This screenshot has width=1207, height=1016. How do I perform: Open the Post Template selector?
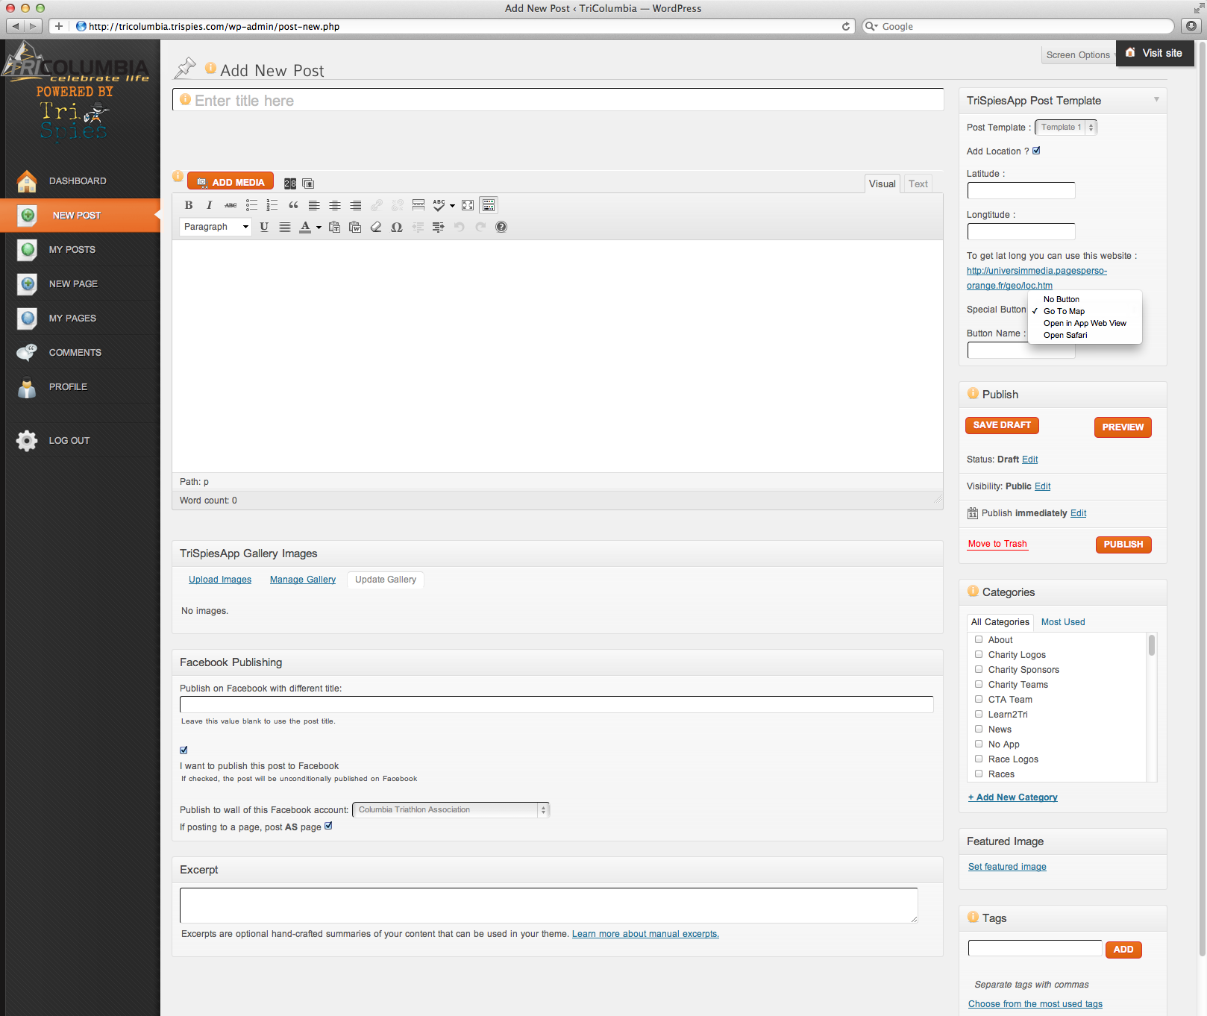(1066, 128)
